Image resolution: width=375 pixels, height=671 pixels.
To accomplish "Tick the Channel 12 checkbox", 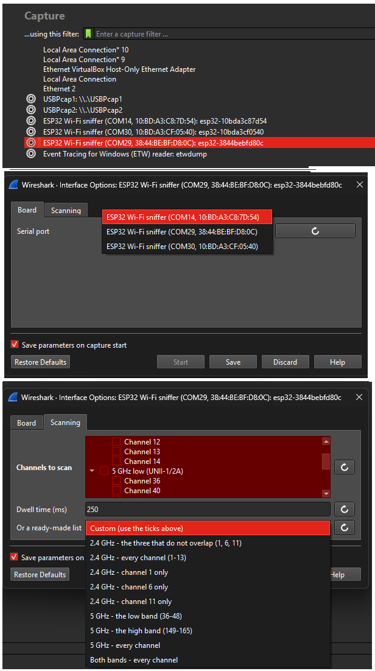I will [116, 441].
